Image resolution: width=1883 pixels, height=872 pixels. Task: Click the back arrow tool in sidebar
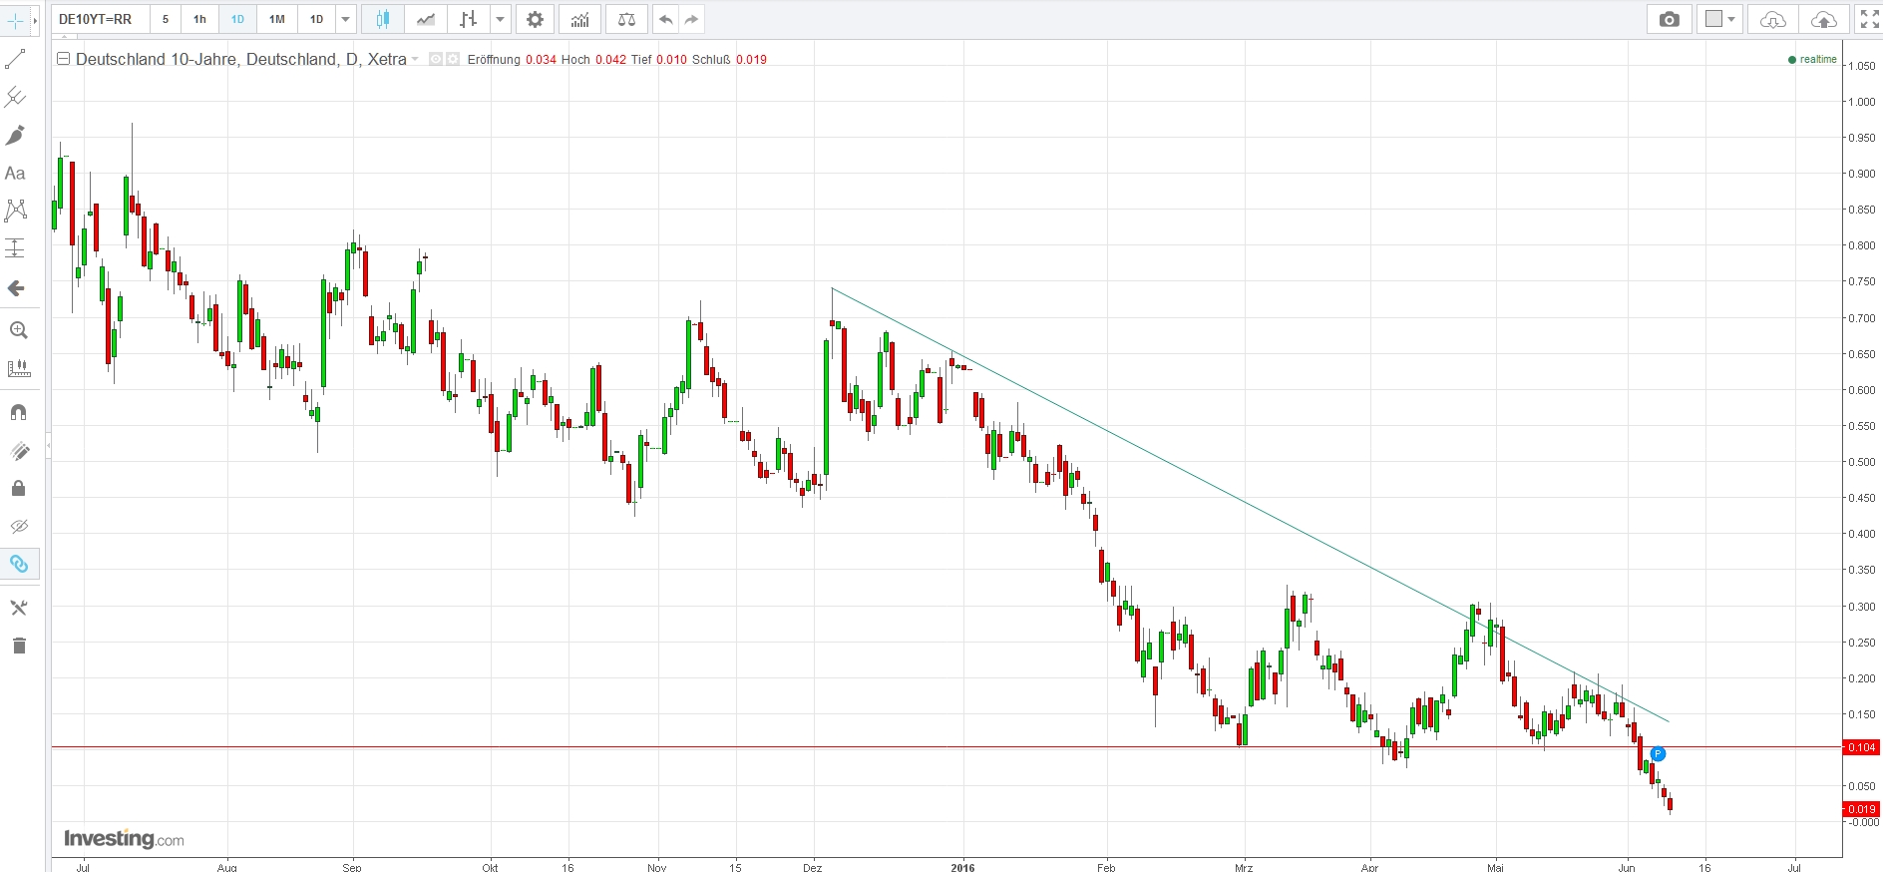click(16, 288)
